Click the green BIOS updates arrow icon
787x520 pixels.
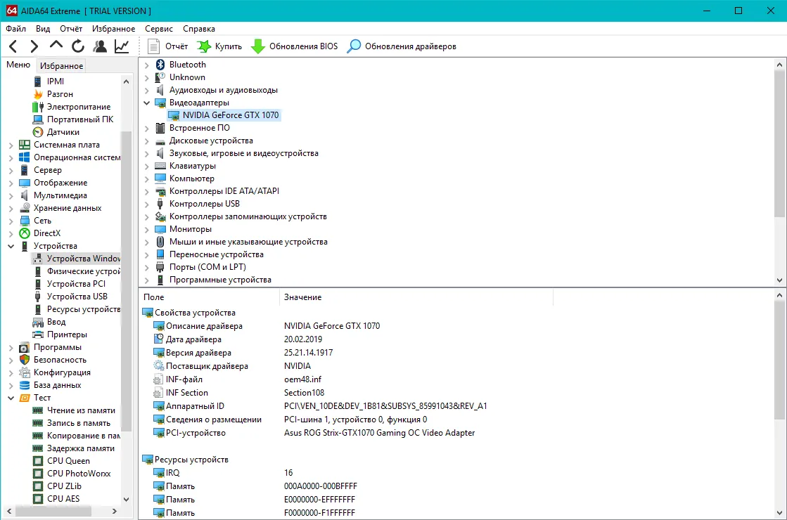pyautogui.click(x=257, y=46)
